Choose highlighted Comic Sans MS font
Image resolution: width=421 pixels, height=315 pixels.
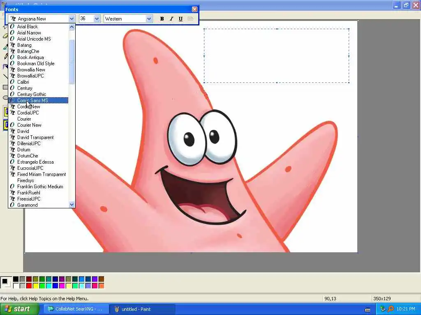38,100
